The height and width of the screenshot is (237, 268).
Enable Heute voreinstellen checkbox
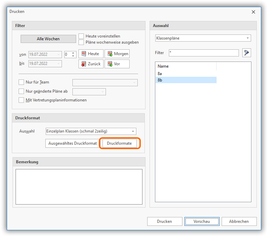81,36
